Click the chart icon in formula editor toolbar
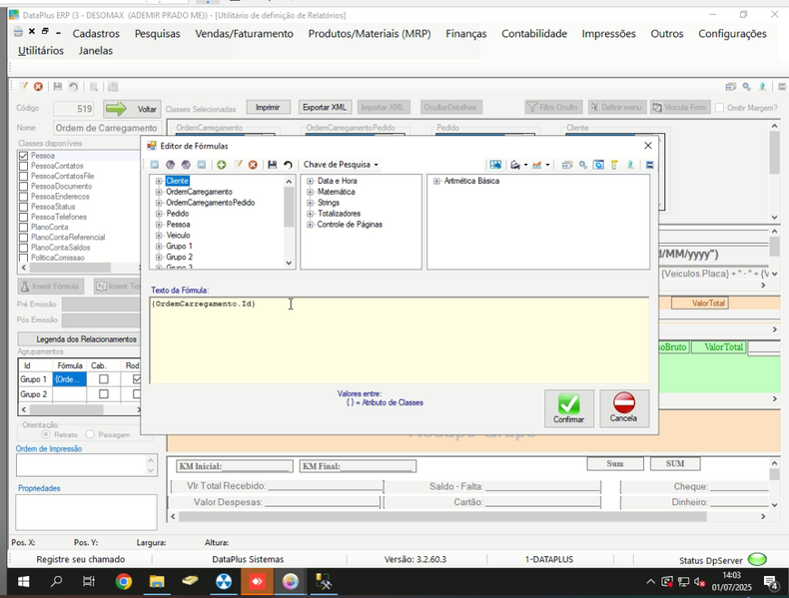789x598 pixels. coord(537,165)
